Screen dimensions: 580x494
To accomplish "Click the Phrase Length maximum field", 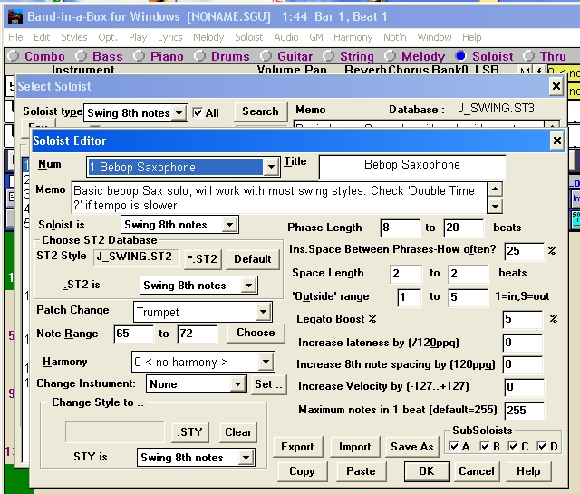I will coord(464,228).
